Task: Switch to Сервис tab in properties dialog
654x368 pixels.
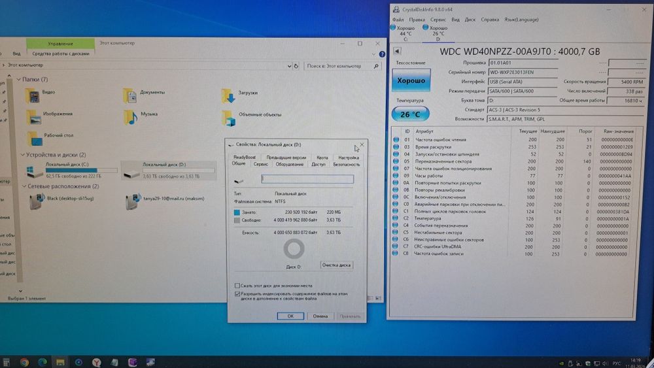Action: click(261, 164)
